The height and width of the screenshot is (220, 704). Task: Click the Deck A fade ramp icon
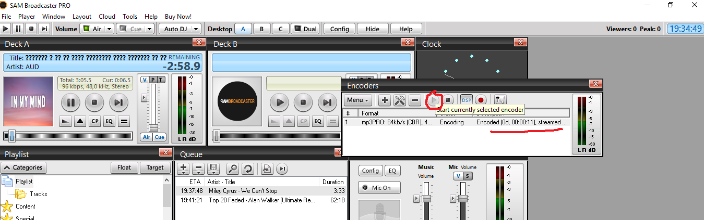66,122
